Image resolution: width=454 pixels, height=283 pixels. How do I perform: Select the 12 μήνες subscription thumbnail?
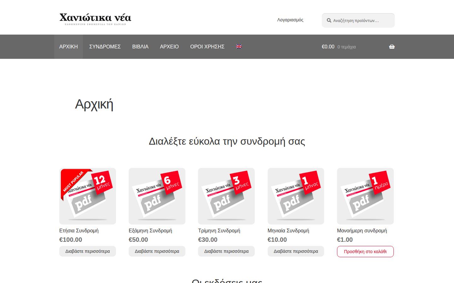point(88,196)
